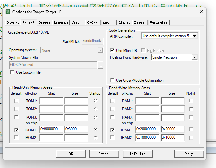Toggle the Big Endian checkbox

143,50
